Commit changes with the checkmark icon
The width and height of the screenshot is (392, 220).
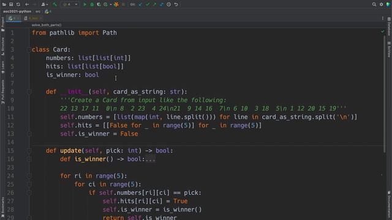(148, 4)
